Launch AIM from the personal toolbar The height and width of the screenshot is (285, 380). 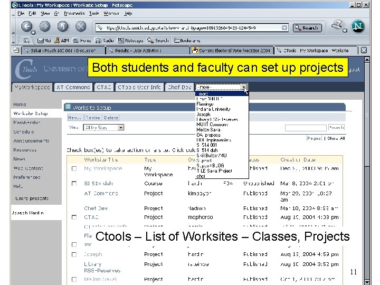[62, 41]
